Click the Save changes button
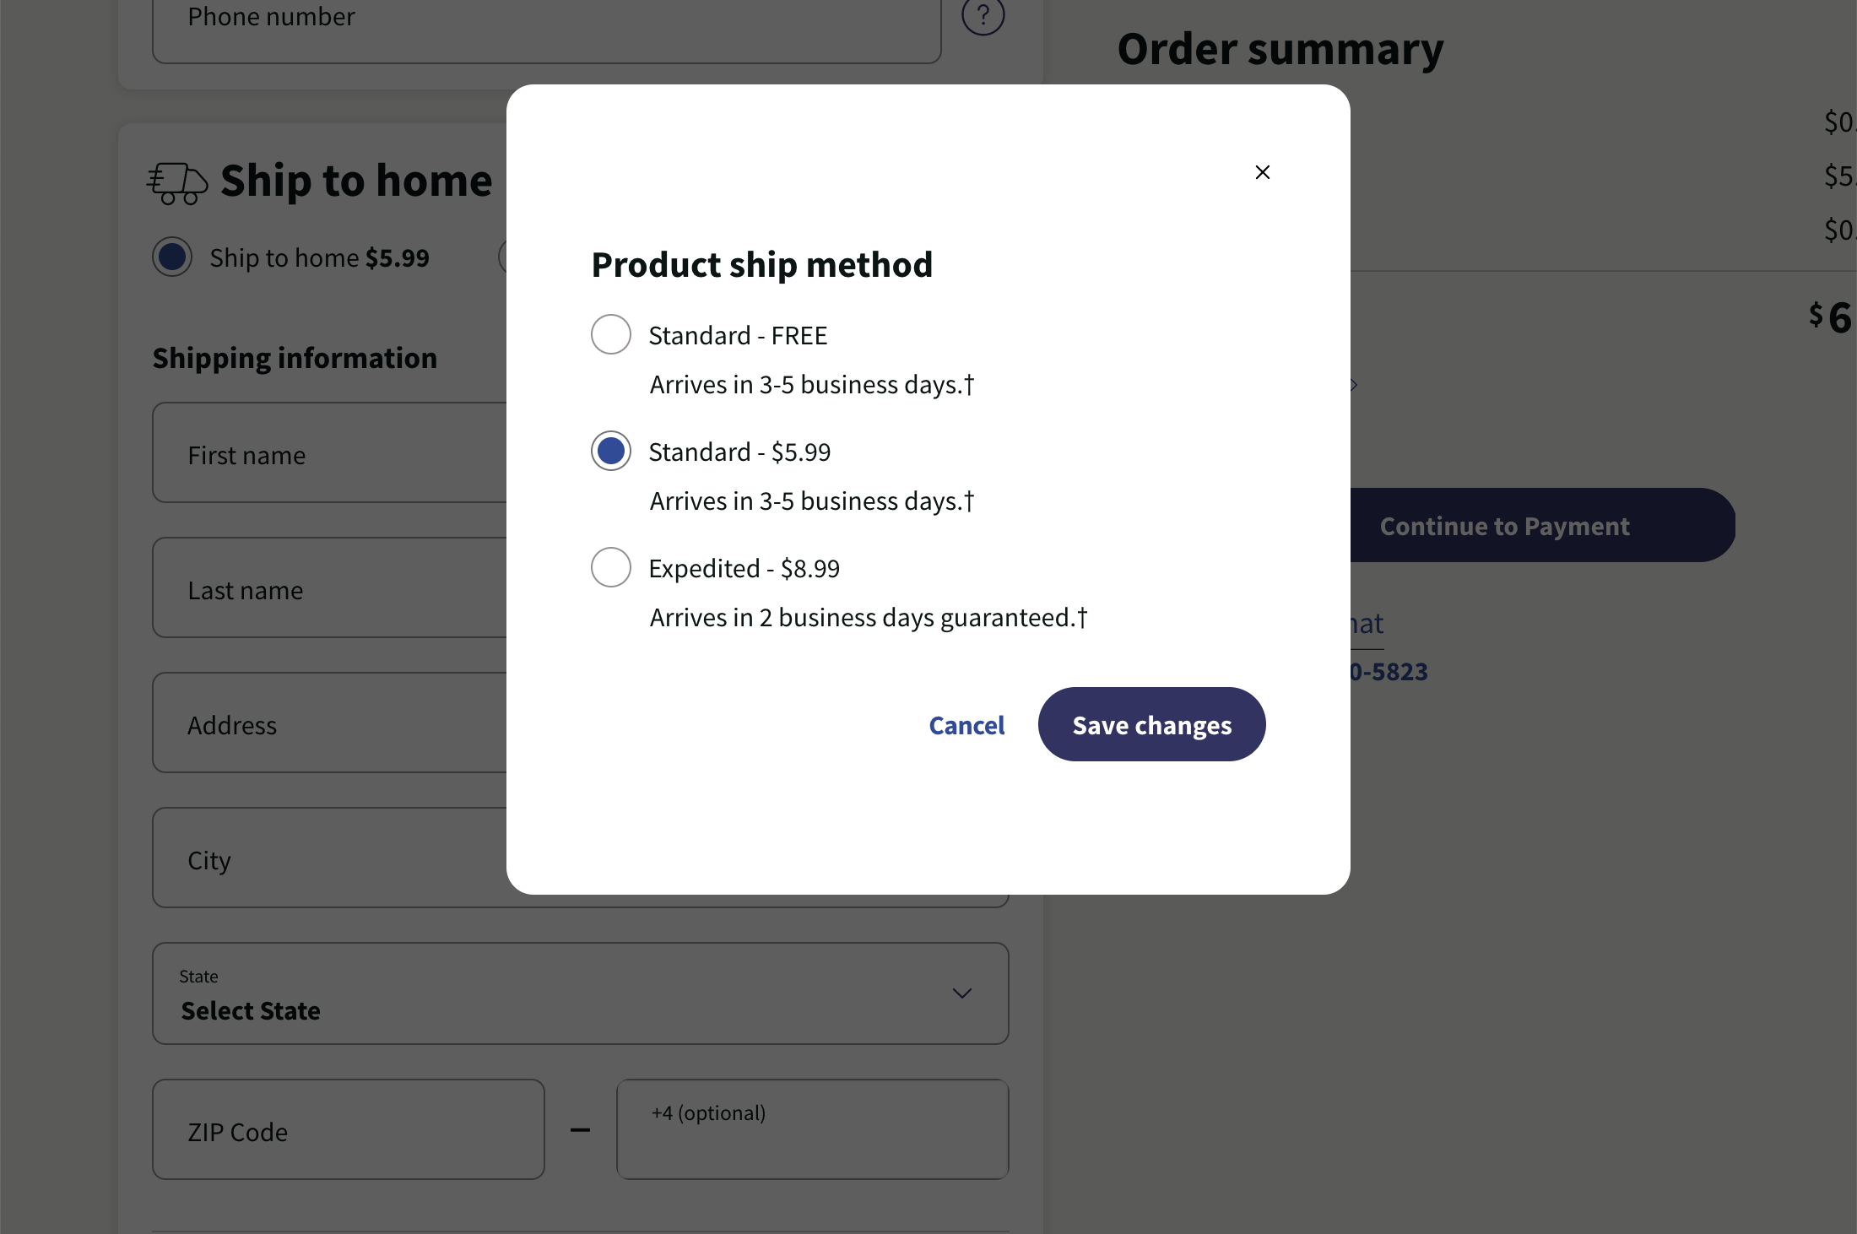Screen dimensions: 1857x1234 (x=1151, y=724)
